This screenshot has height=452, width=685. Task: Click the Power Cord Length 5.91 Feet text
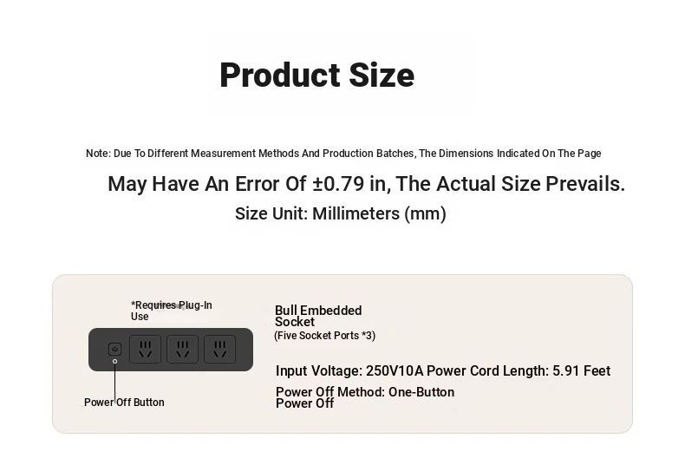[x=519, y=370]
